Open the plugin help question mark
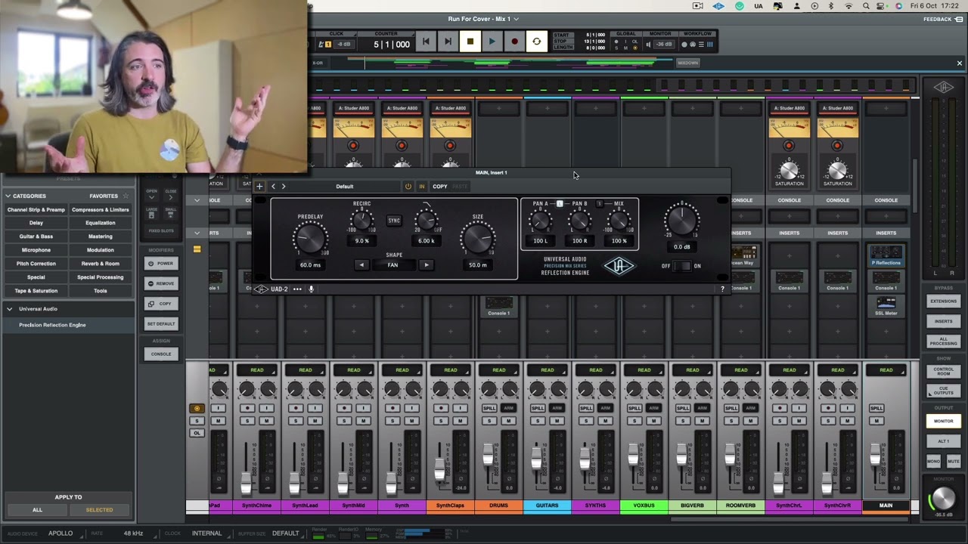The image size is (968, 544). click(722, 289)
